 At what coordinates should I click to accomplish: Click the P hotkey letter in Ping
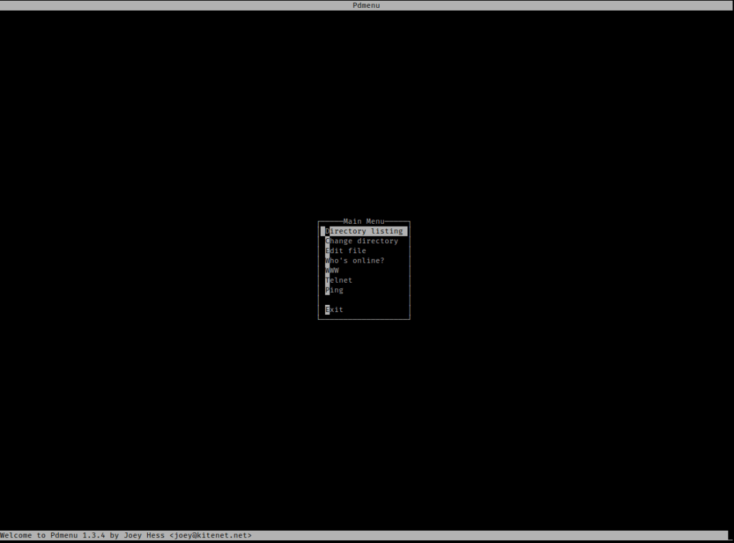tap(327, 291)
